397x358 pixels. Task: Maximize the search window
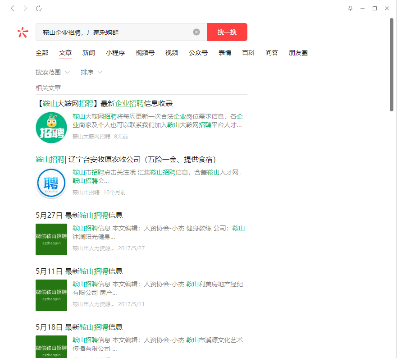tap(375, 9)
